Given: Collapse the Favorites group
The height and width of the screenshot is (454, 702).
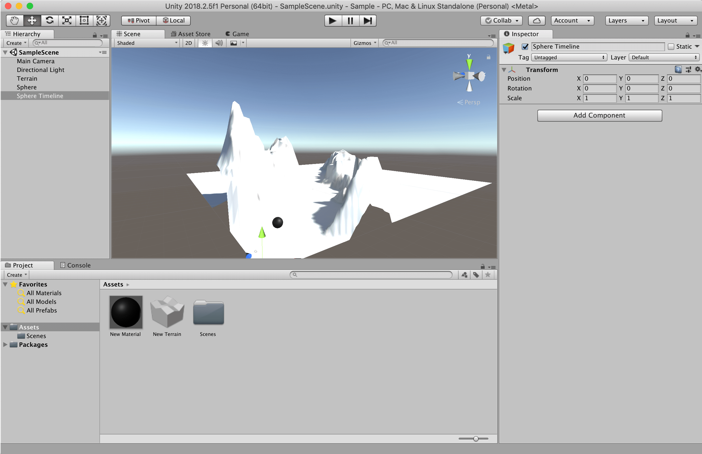Looking at the screenshot, I should point(5,285).
